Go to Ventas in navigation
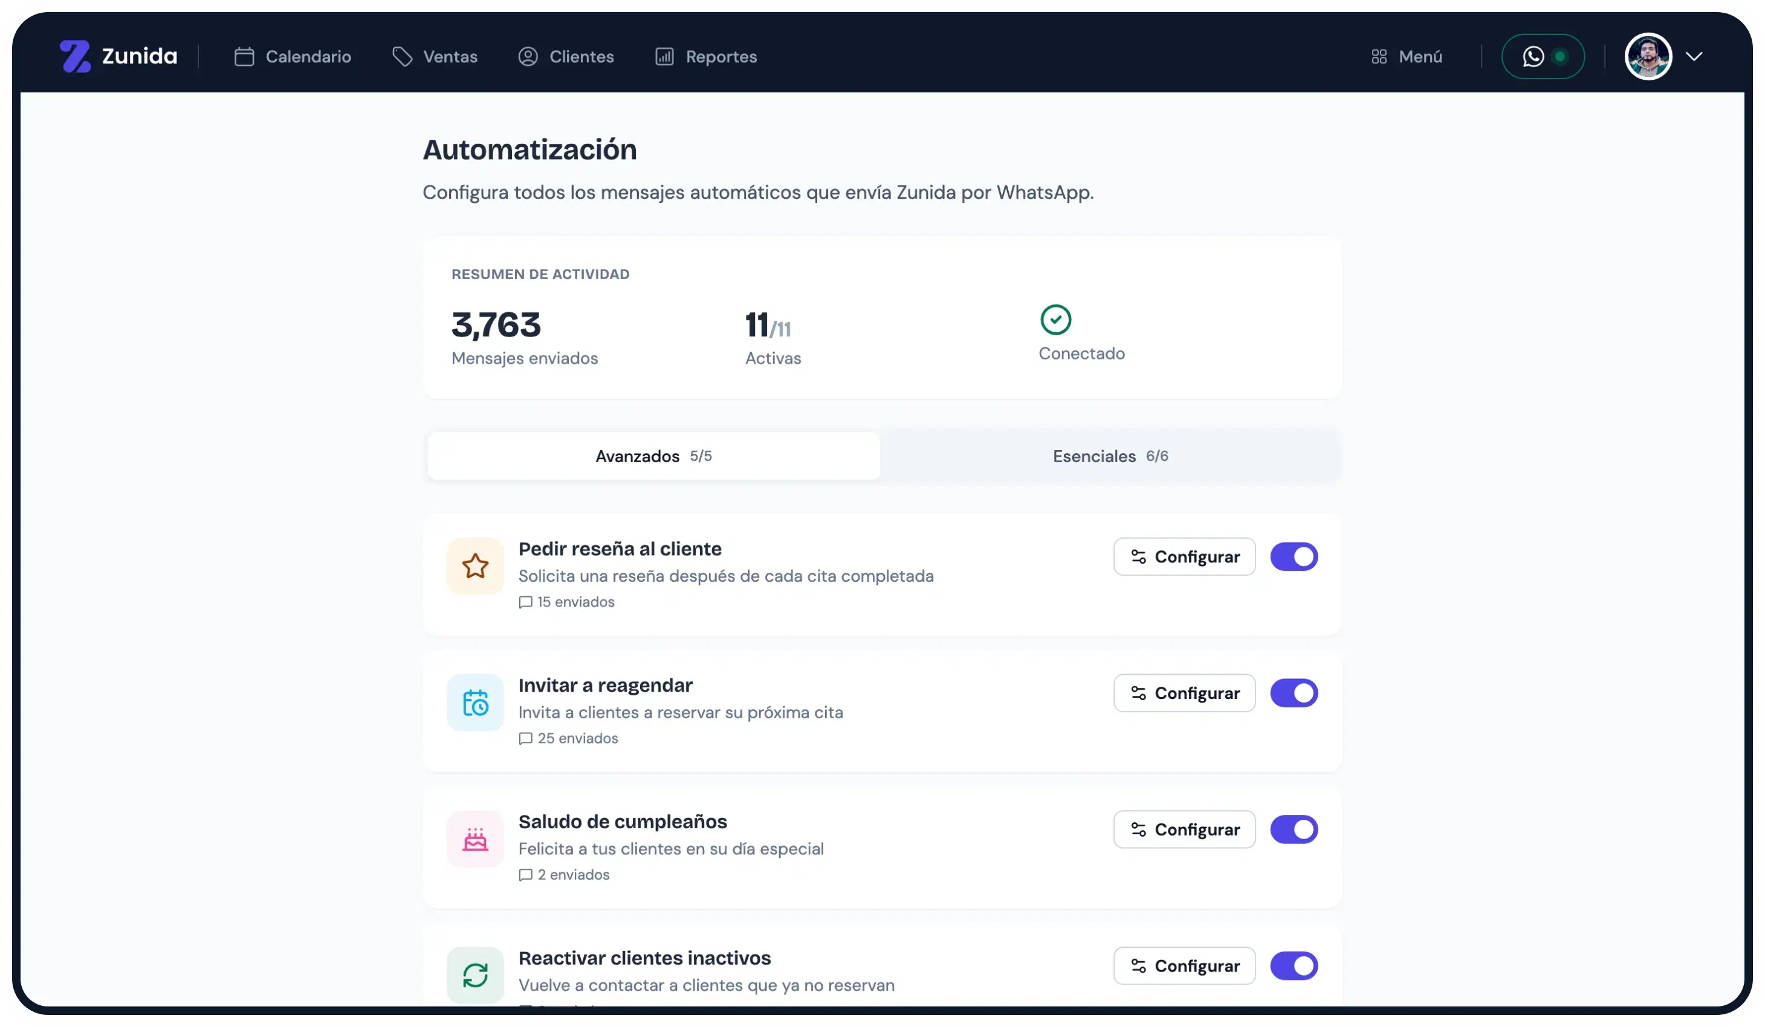 click(x=435, y=57)
